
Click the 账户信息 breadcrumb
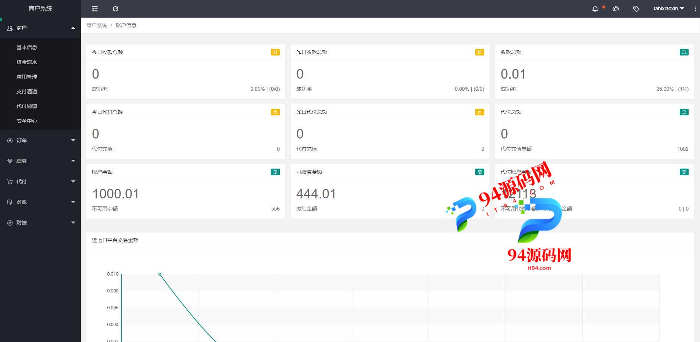pos(126,25)
